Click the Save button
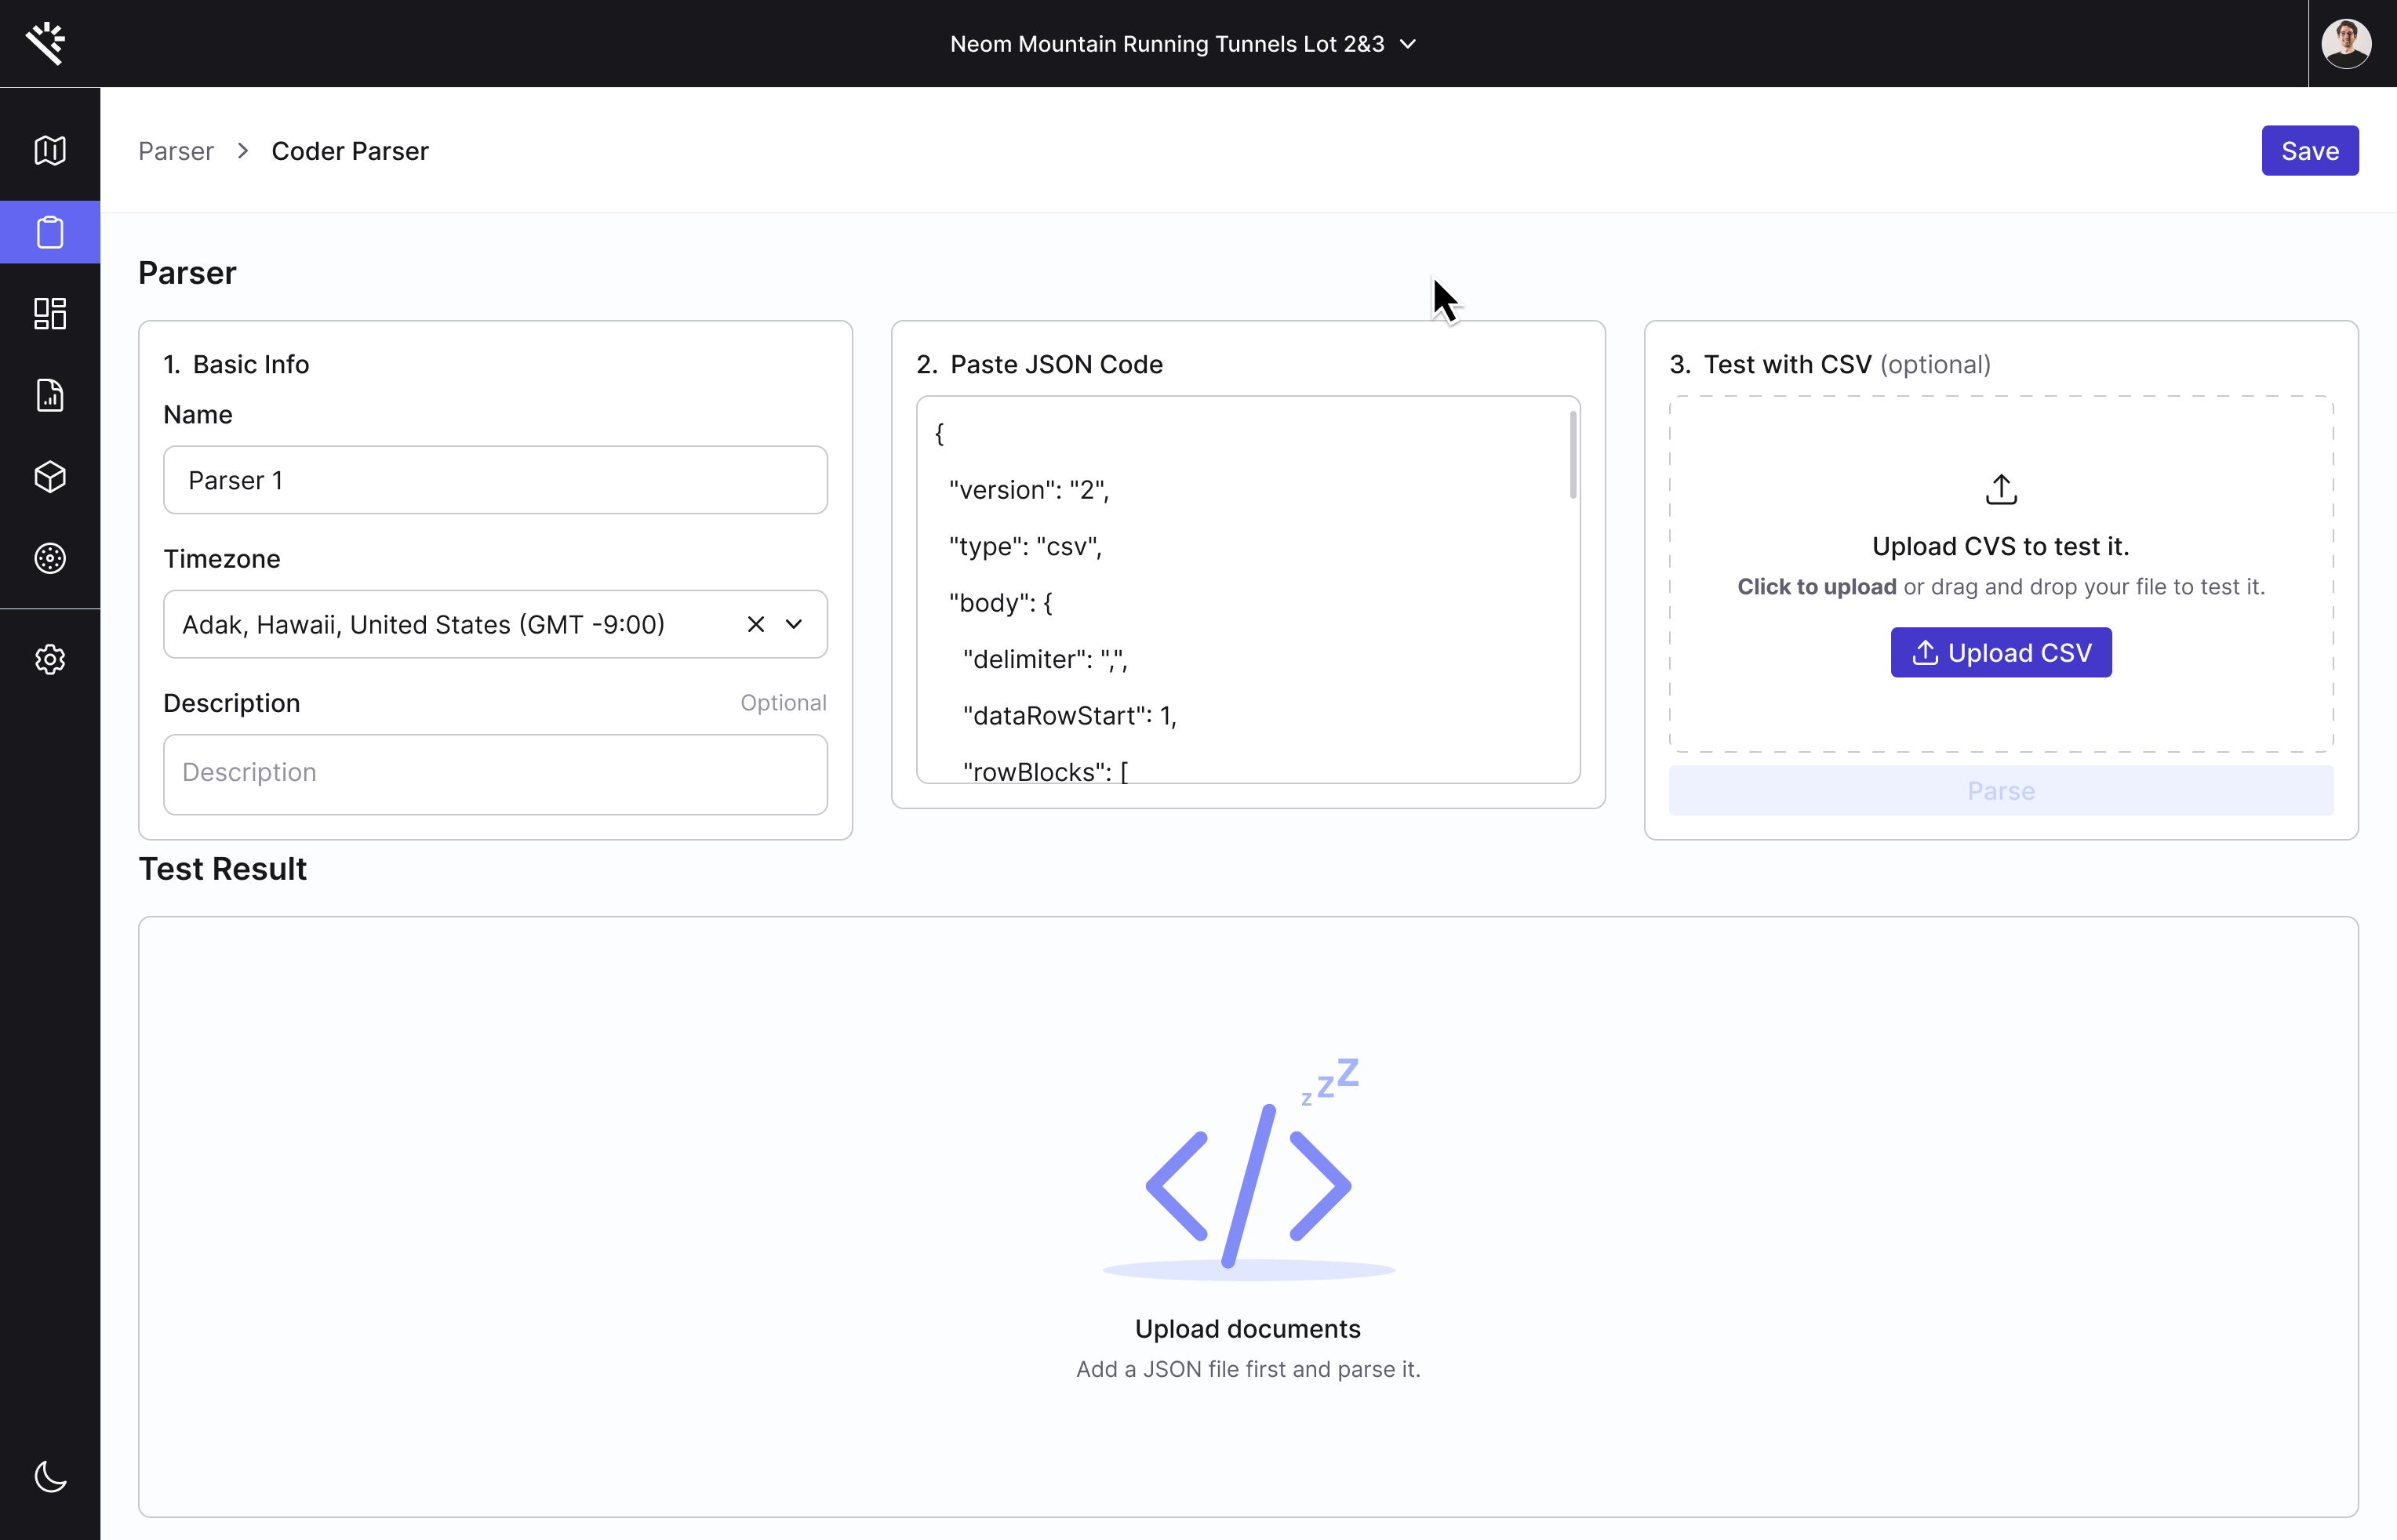Viewport: 2397px width, 1540px height. pyautogui.click(x=2309, y=150)
